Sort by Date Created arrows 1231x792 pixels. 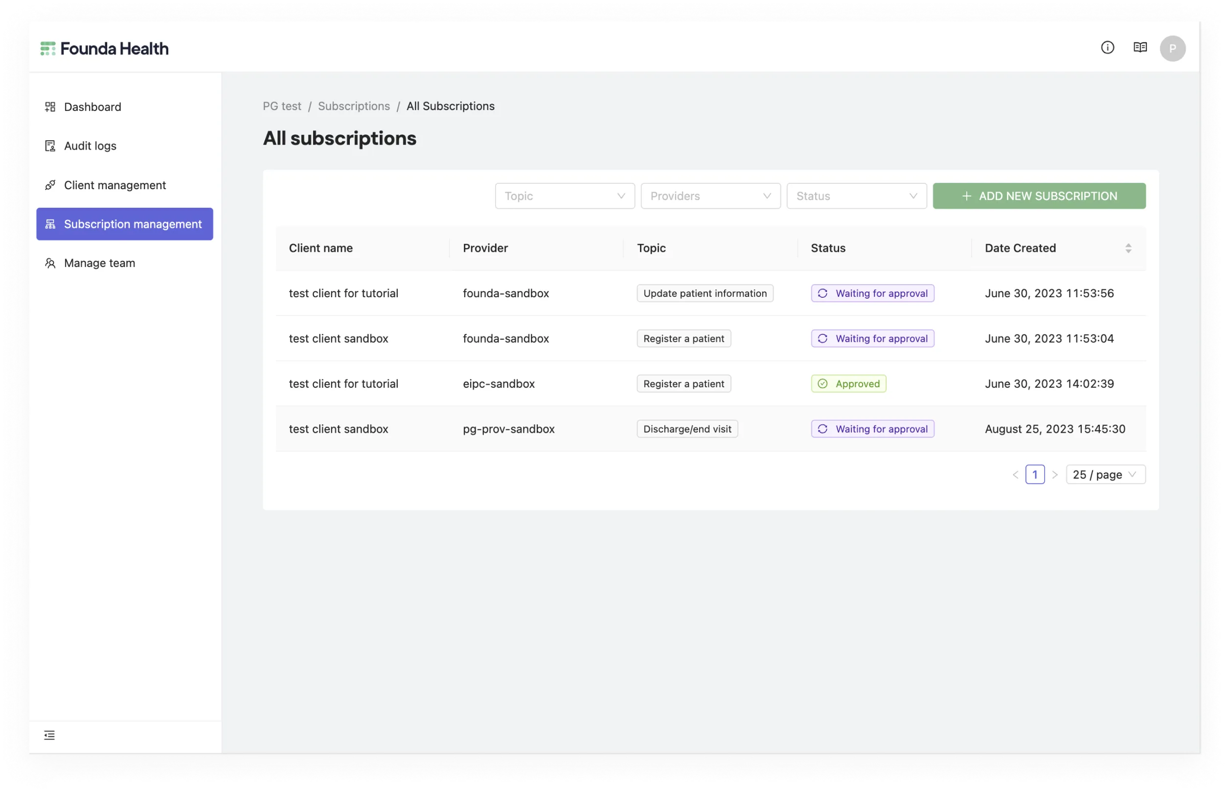coord(1128,248)
